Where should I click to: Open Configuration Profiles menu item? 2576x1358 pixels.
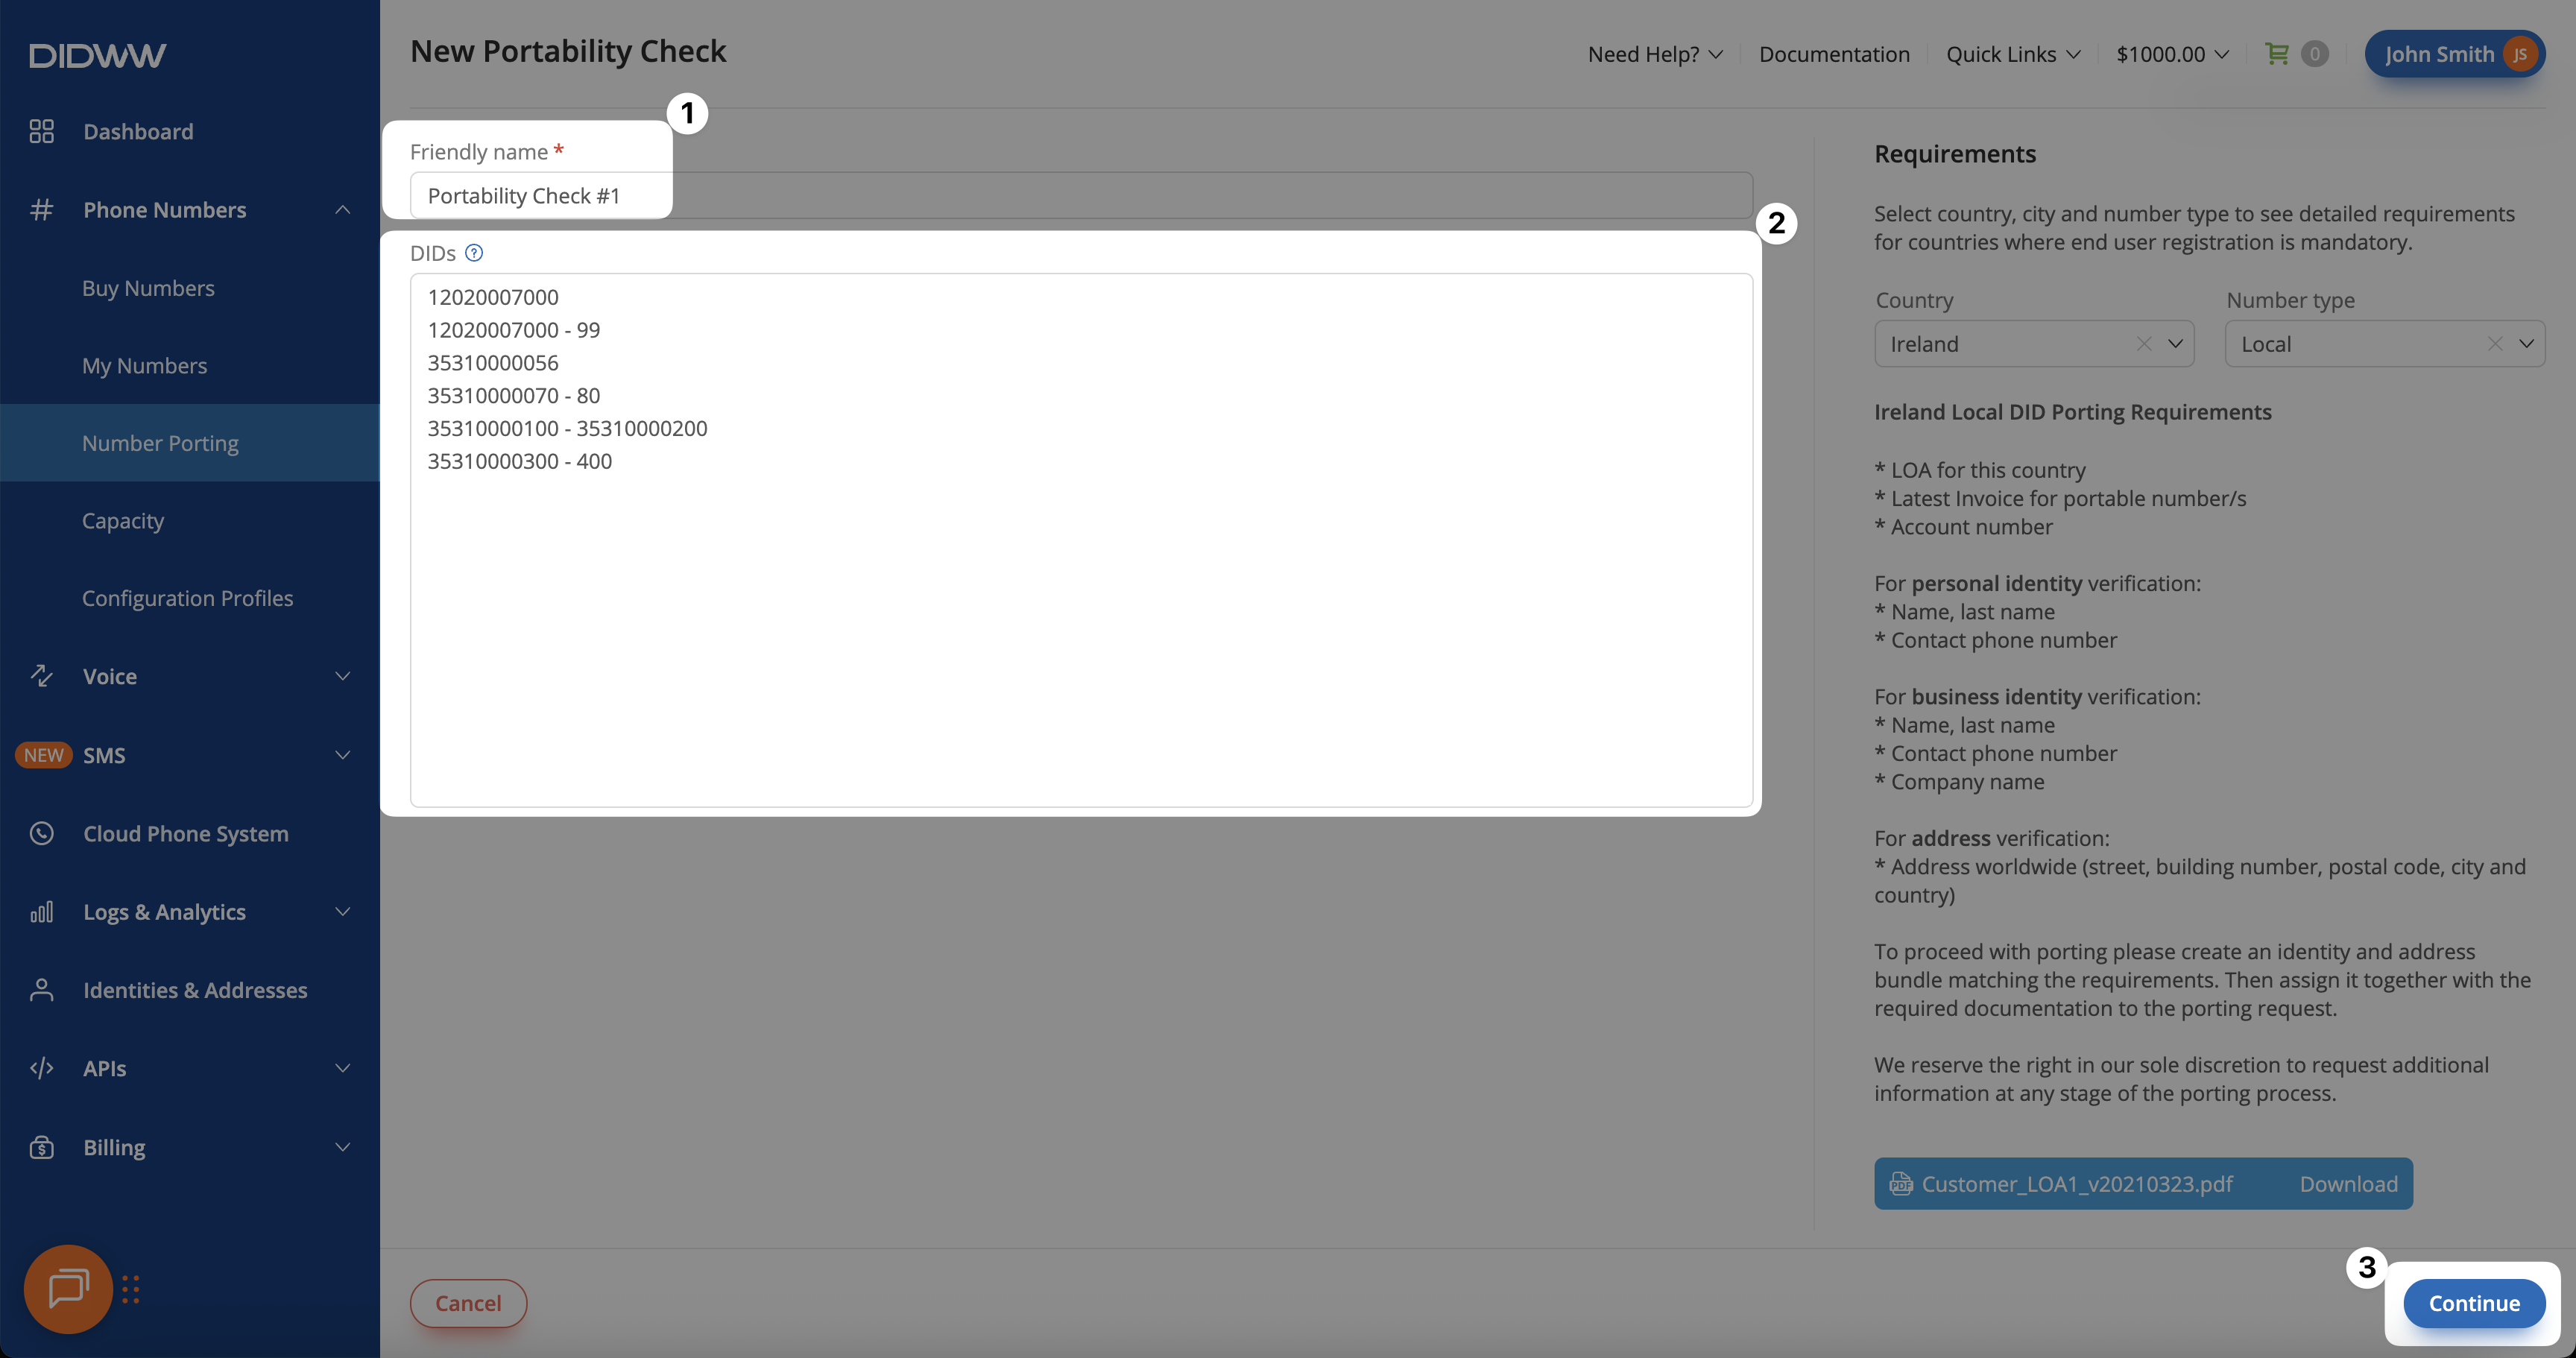tap(187, 598)
